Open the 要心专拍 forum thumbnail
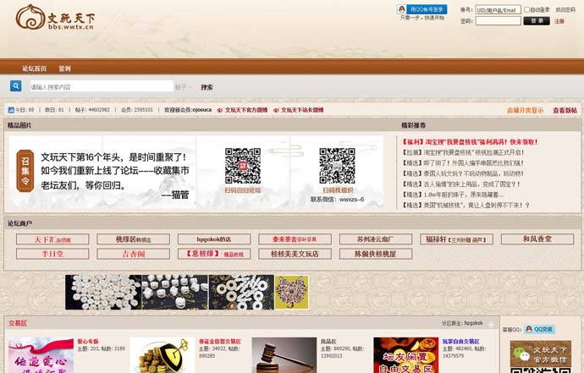This screenshot has width=584, height=373. pyautogui.click(x=41, y=355)
